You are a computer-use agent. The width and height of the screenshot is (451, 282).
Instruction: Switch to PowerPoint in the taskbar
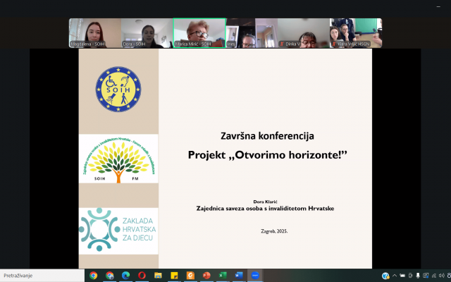[x=206, y=276]
